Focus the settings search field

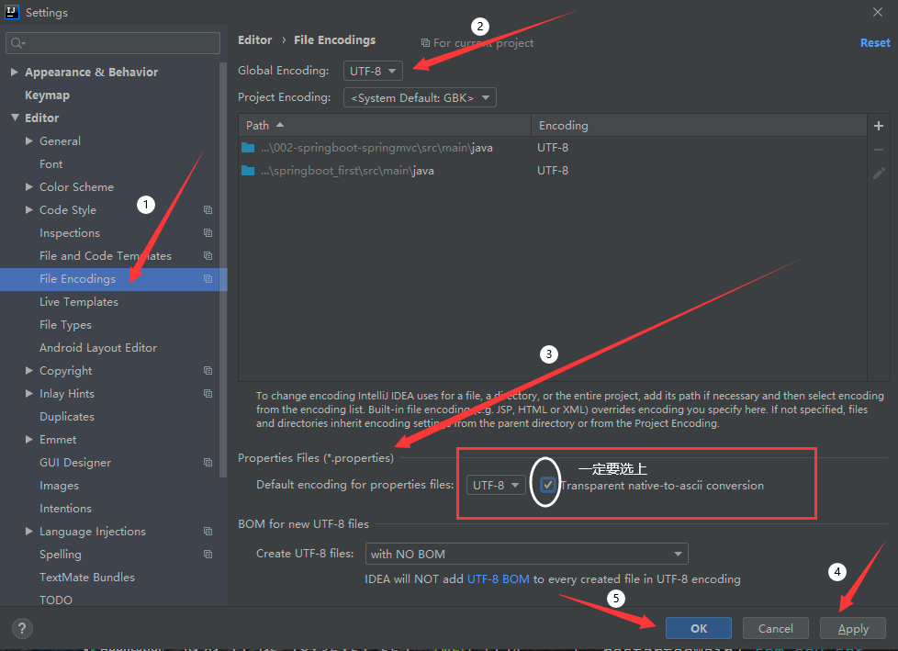pos(113,43)
